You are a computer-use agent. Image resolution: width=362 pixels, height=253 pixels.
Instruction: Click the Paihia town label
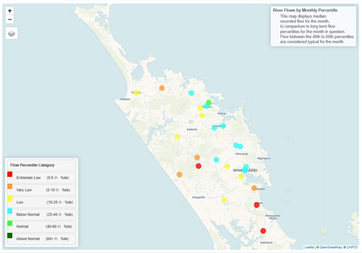[222, 114]
